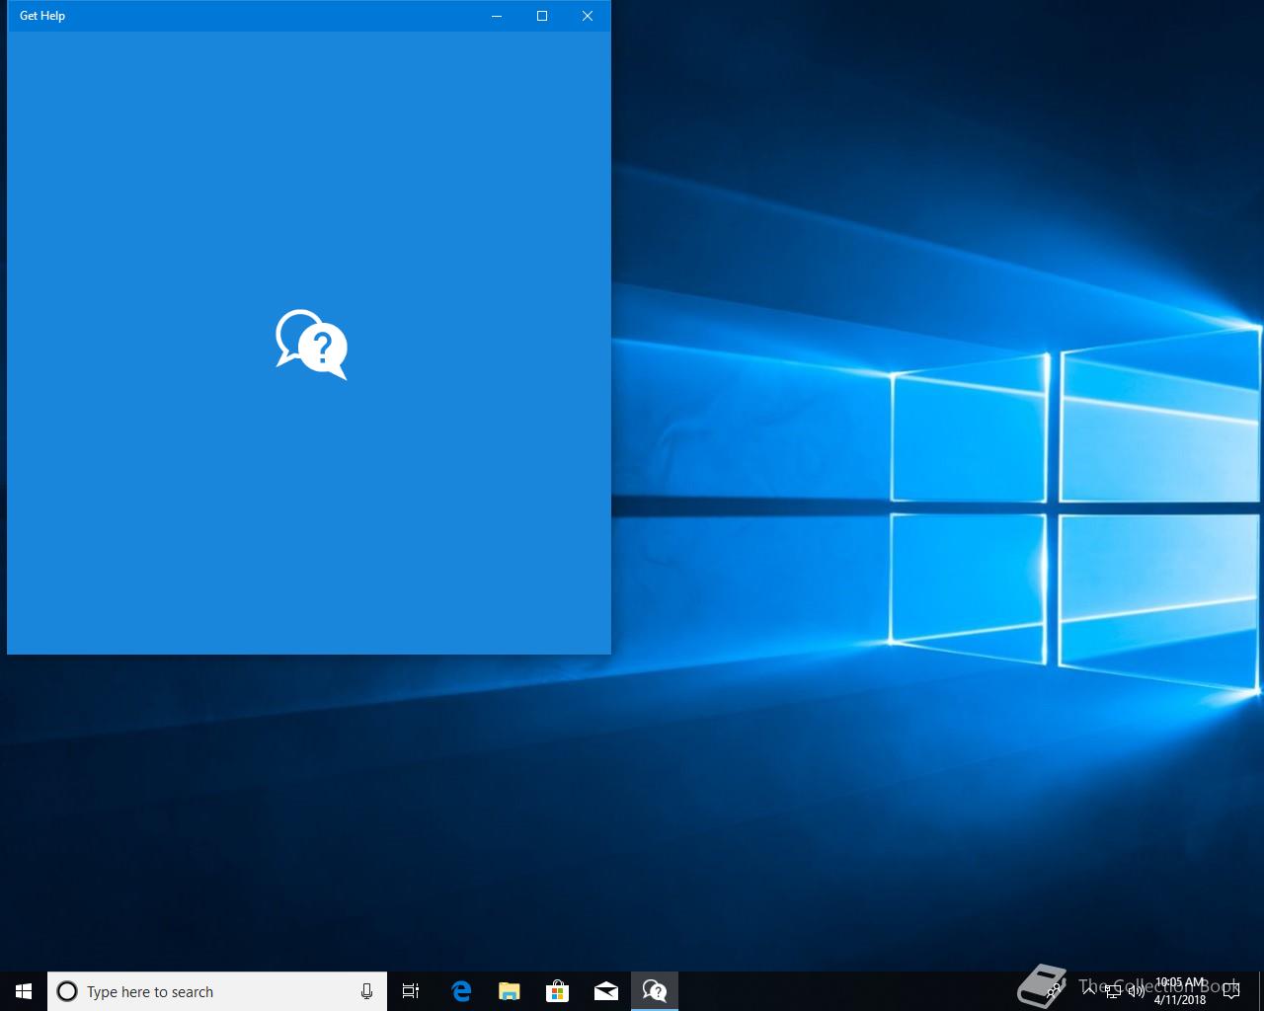Click the Get Help title bar text

coord(42,16)
